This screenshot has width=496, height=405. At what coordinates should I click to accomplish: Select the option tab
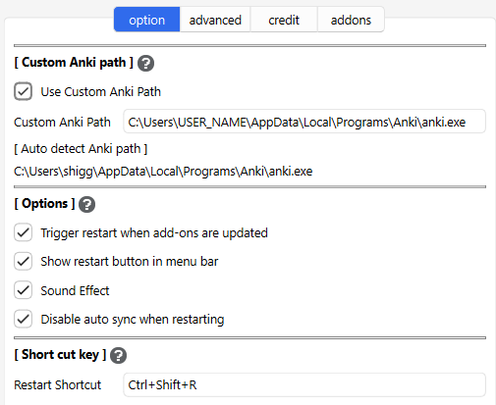[x=146, y=20]
